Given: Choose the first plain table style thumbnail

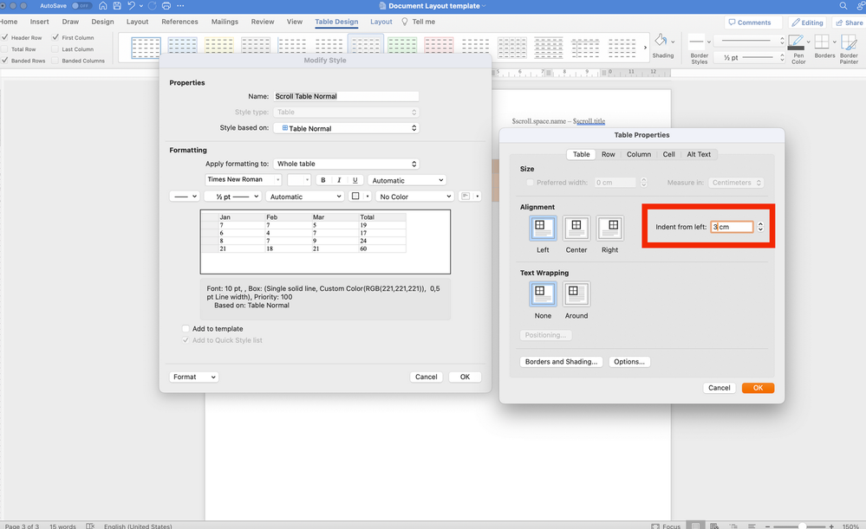Looking at the screenshot, I should point(146,48).
